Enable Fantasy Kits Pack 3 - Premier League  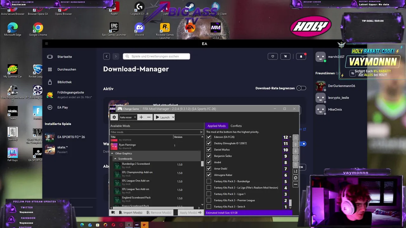tap(209, 200)
